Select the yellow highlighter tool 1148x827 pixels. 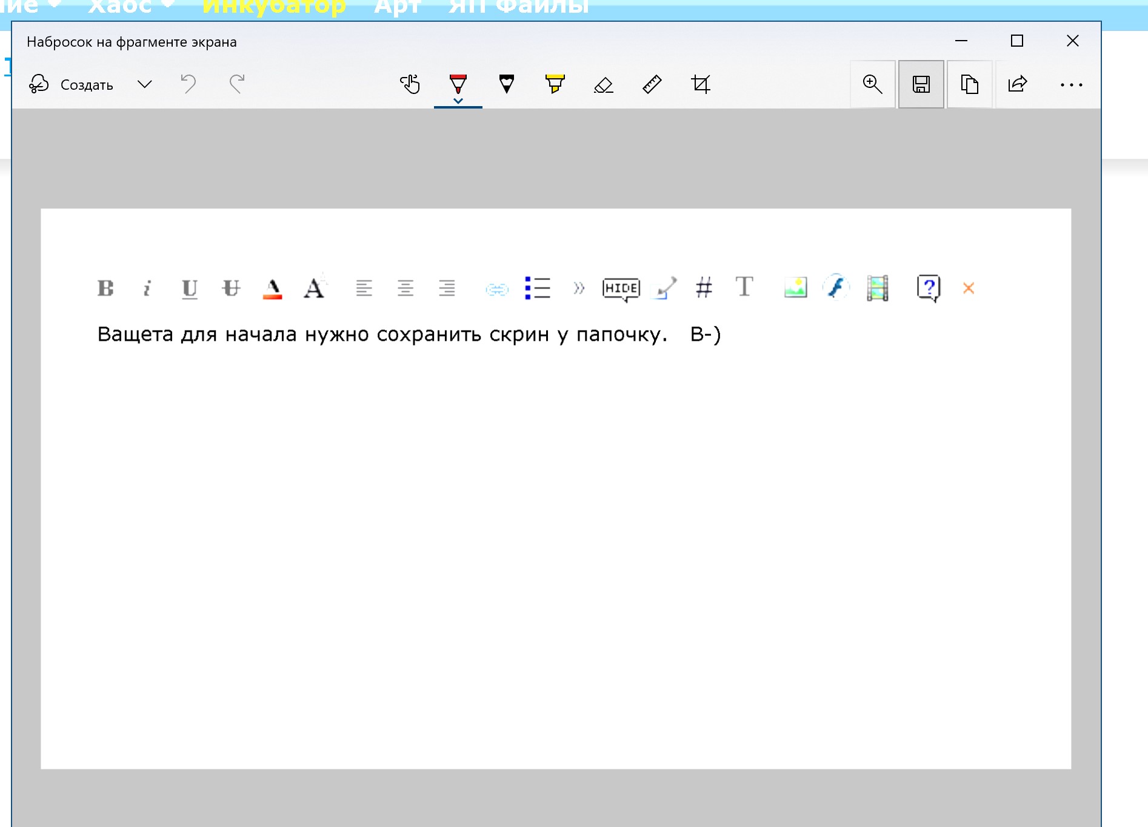click(x=555, y=84)
